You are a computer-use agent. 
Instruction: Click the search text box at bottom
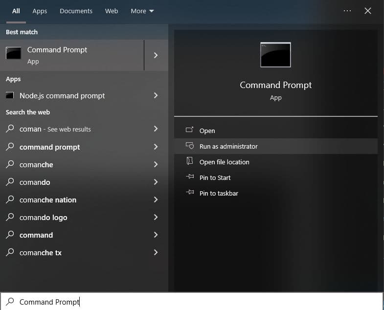point(196,302)
